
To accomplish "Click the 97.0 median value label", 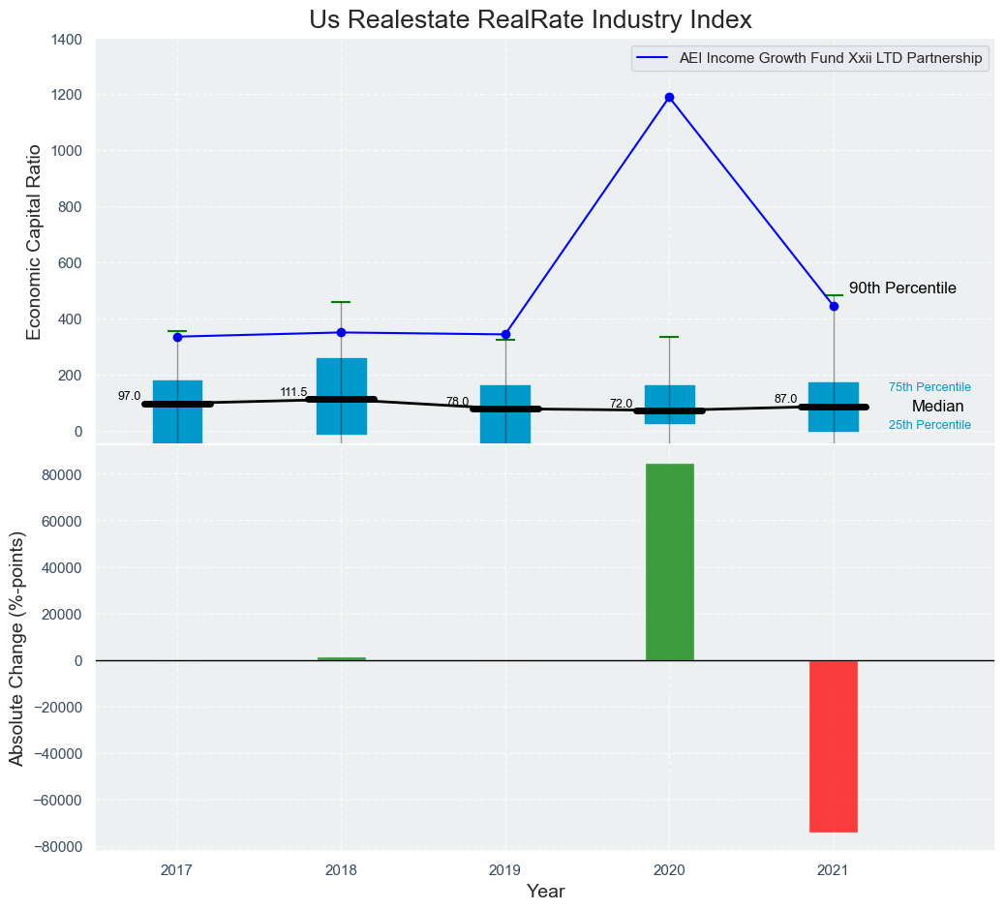I will (130, 396).
